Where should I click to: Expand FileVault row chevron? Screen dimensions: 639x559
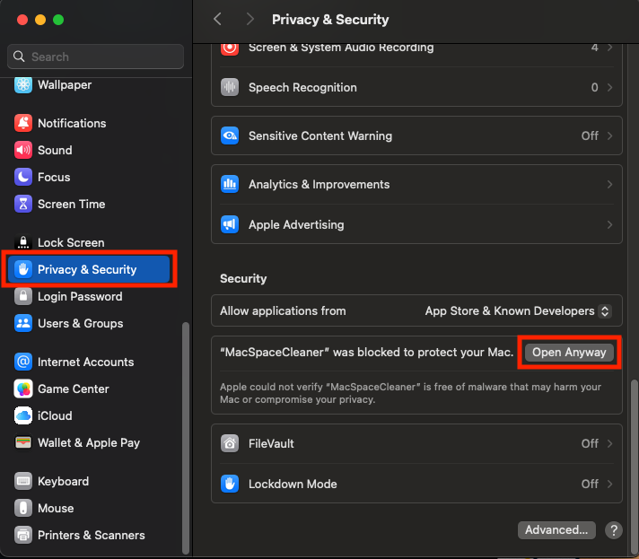(609, 443)
